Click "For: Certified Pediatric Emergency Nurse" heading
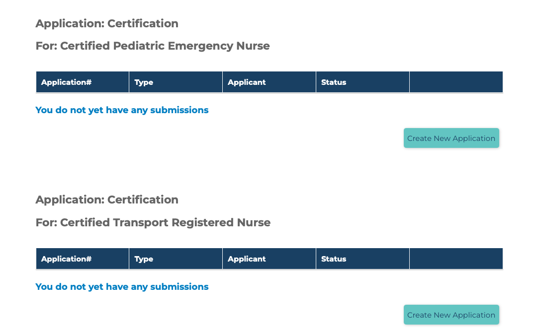The image size is (536, 333). click(x=153, y=46)
